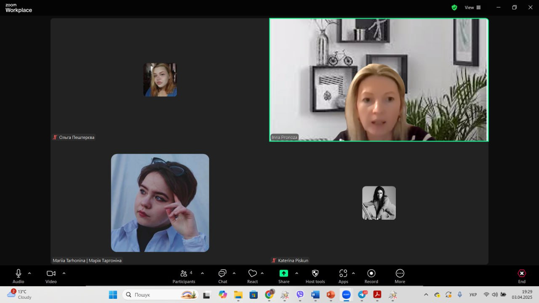Click Ольга Пештерєва's profile picture
Screen dimensions: 539x303
[x=160, y=80]
